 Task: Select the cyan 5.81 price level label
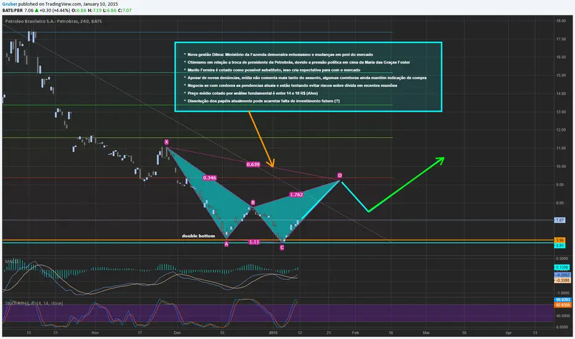click(x=560, y=245)
